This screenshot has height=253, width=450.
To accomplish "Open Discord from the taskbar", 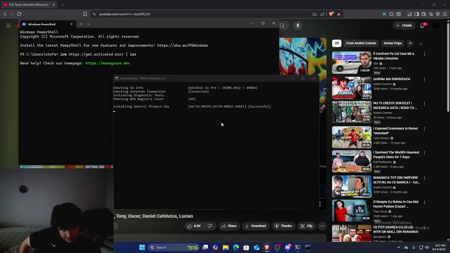I will pyautogui.click(x=288, y=247).
